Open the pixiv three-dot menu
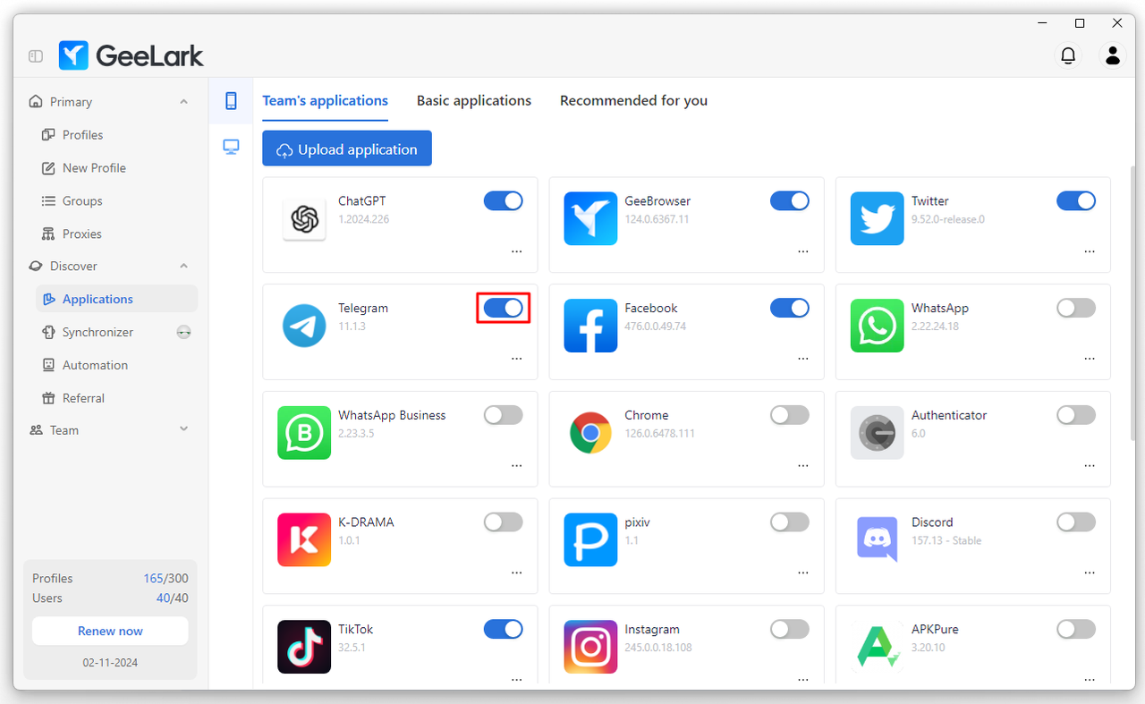 point(802,573)
